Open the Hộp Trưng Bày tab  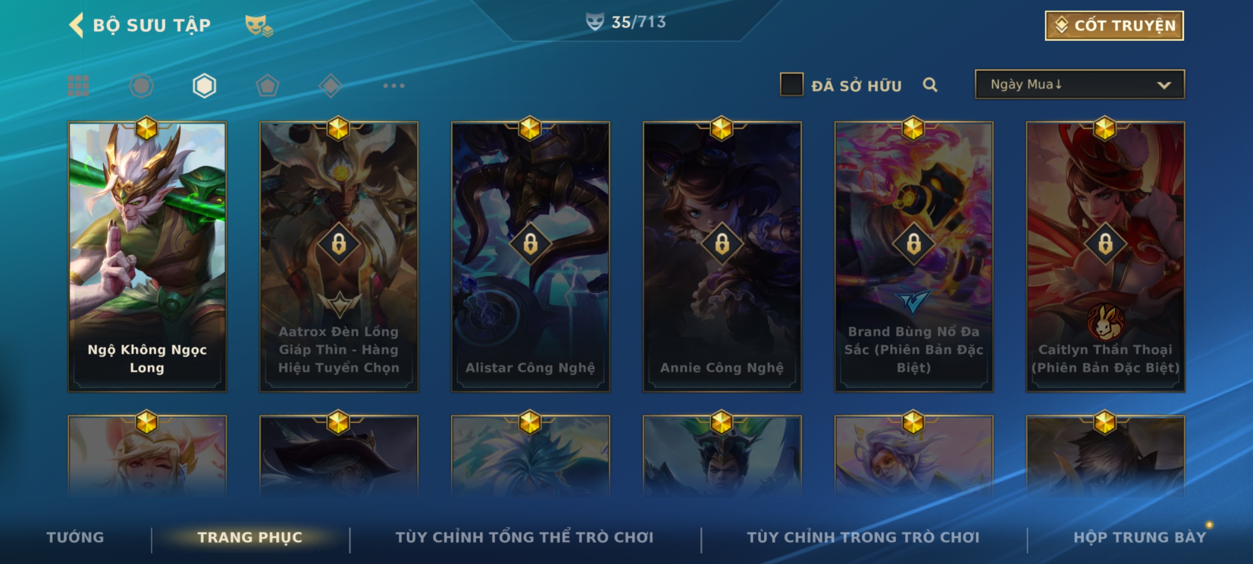(x=1140, y=537)
